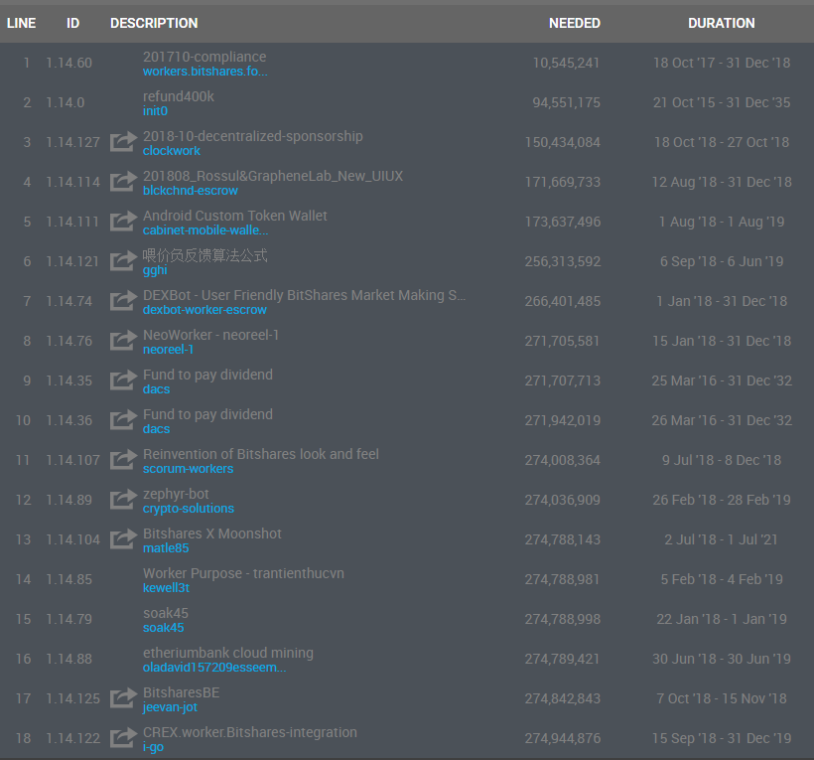
Task: Open dacs link under worker 1.14.35
Action: [156, 389]
